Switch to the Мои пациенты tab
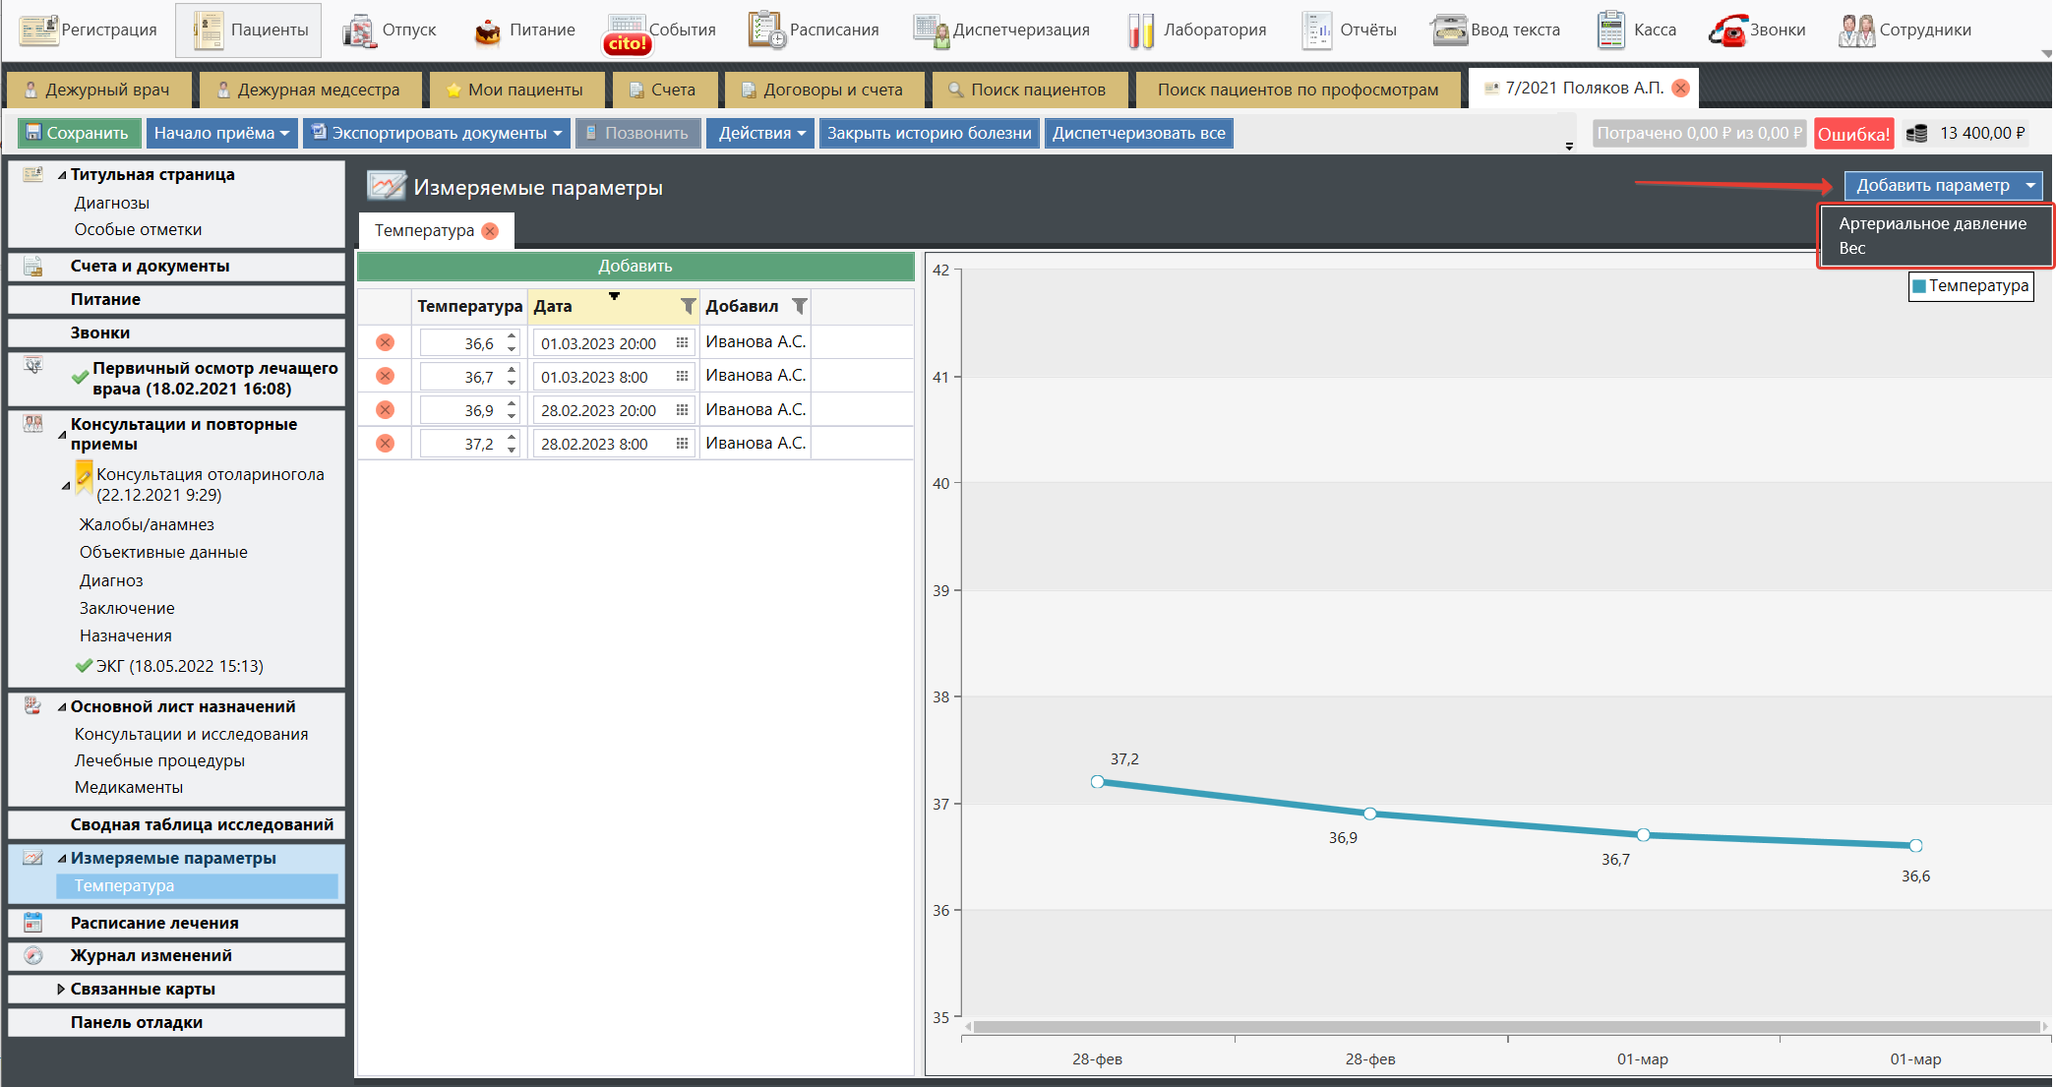 coord(514,90)
